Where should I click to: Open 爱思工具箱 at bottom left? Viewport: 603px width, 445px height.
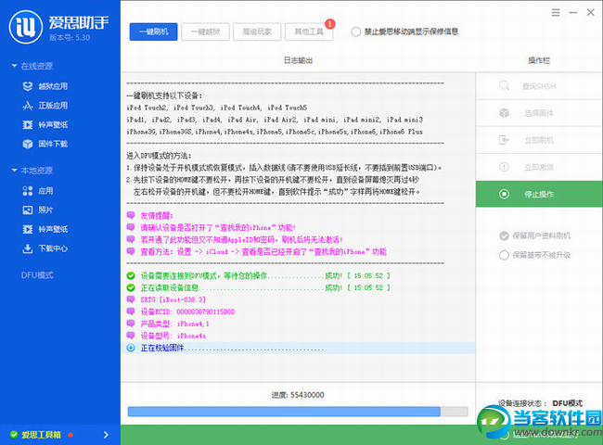pyautogui.click(x=41, y=435)
